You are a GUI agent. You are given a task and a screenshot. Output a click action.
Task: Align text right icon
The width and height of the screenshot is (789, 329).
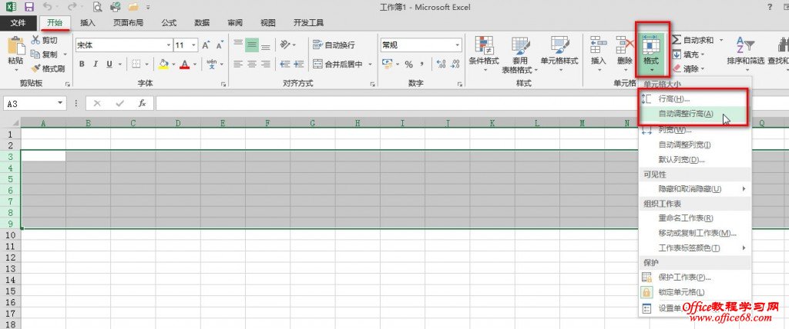click(x=266, y=65)
